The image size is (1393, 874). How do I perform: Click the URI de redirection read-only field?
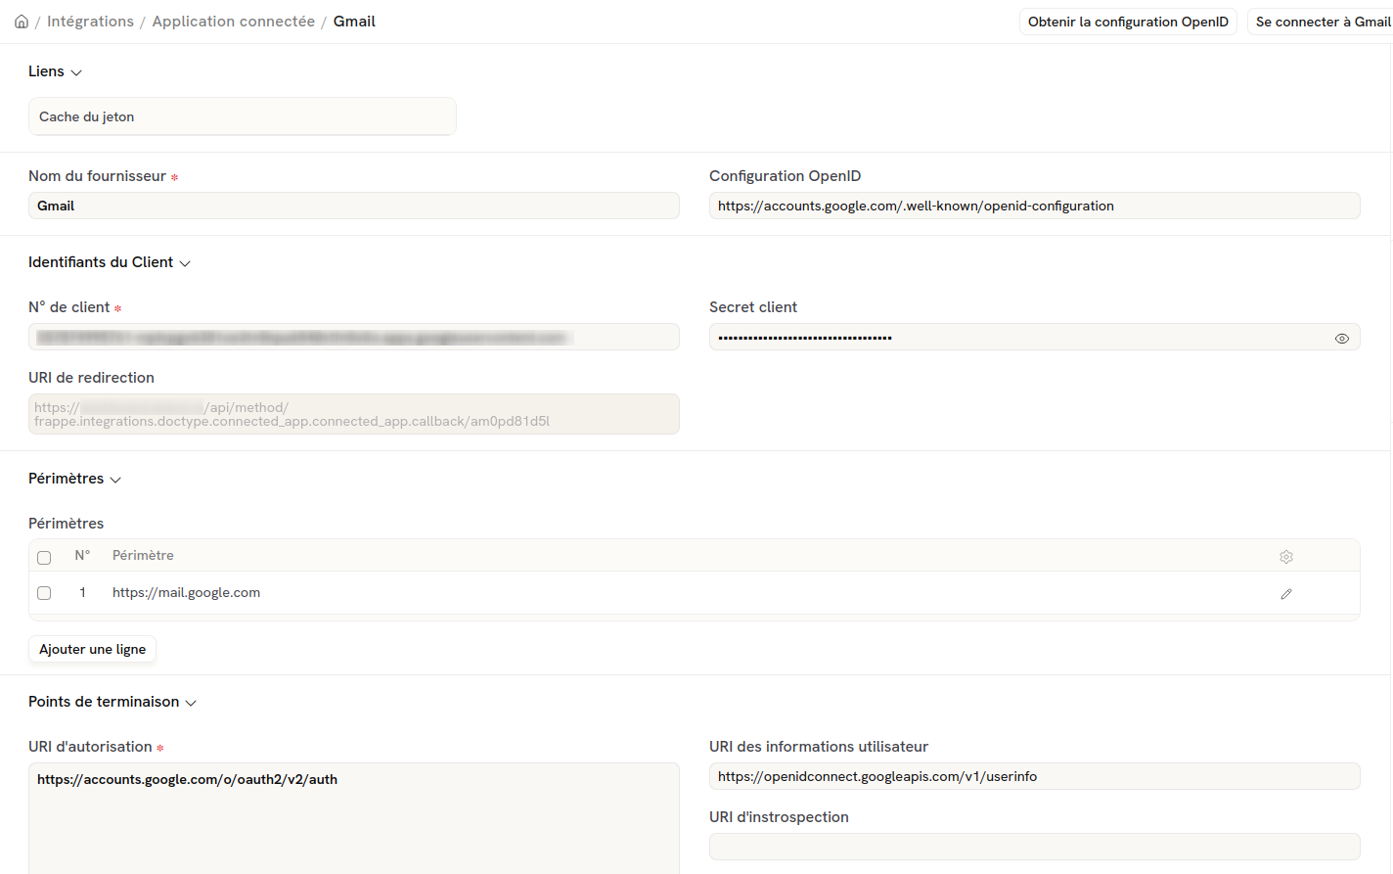(x=354, y=414)
